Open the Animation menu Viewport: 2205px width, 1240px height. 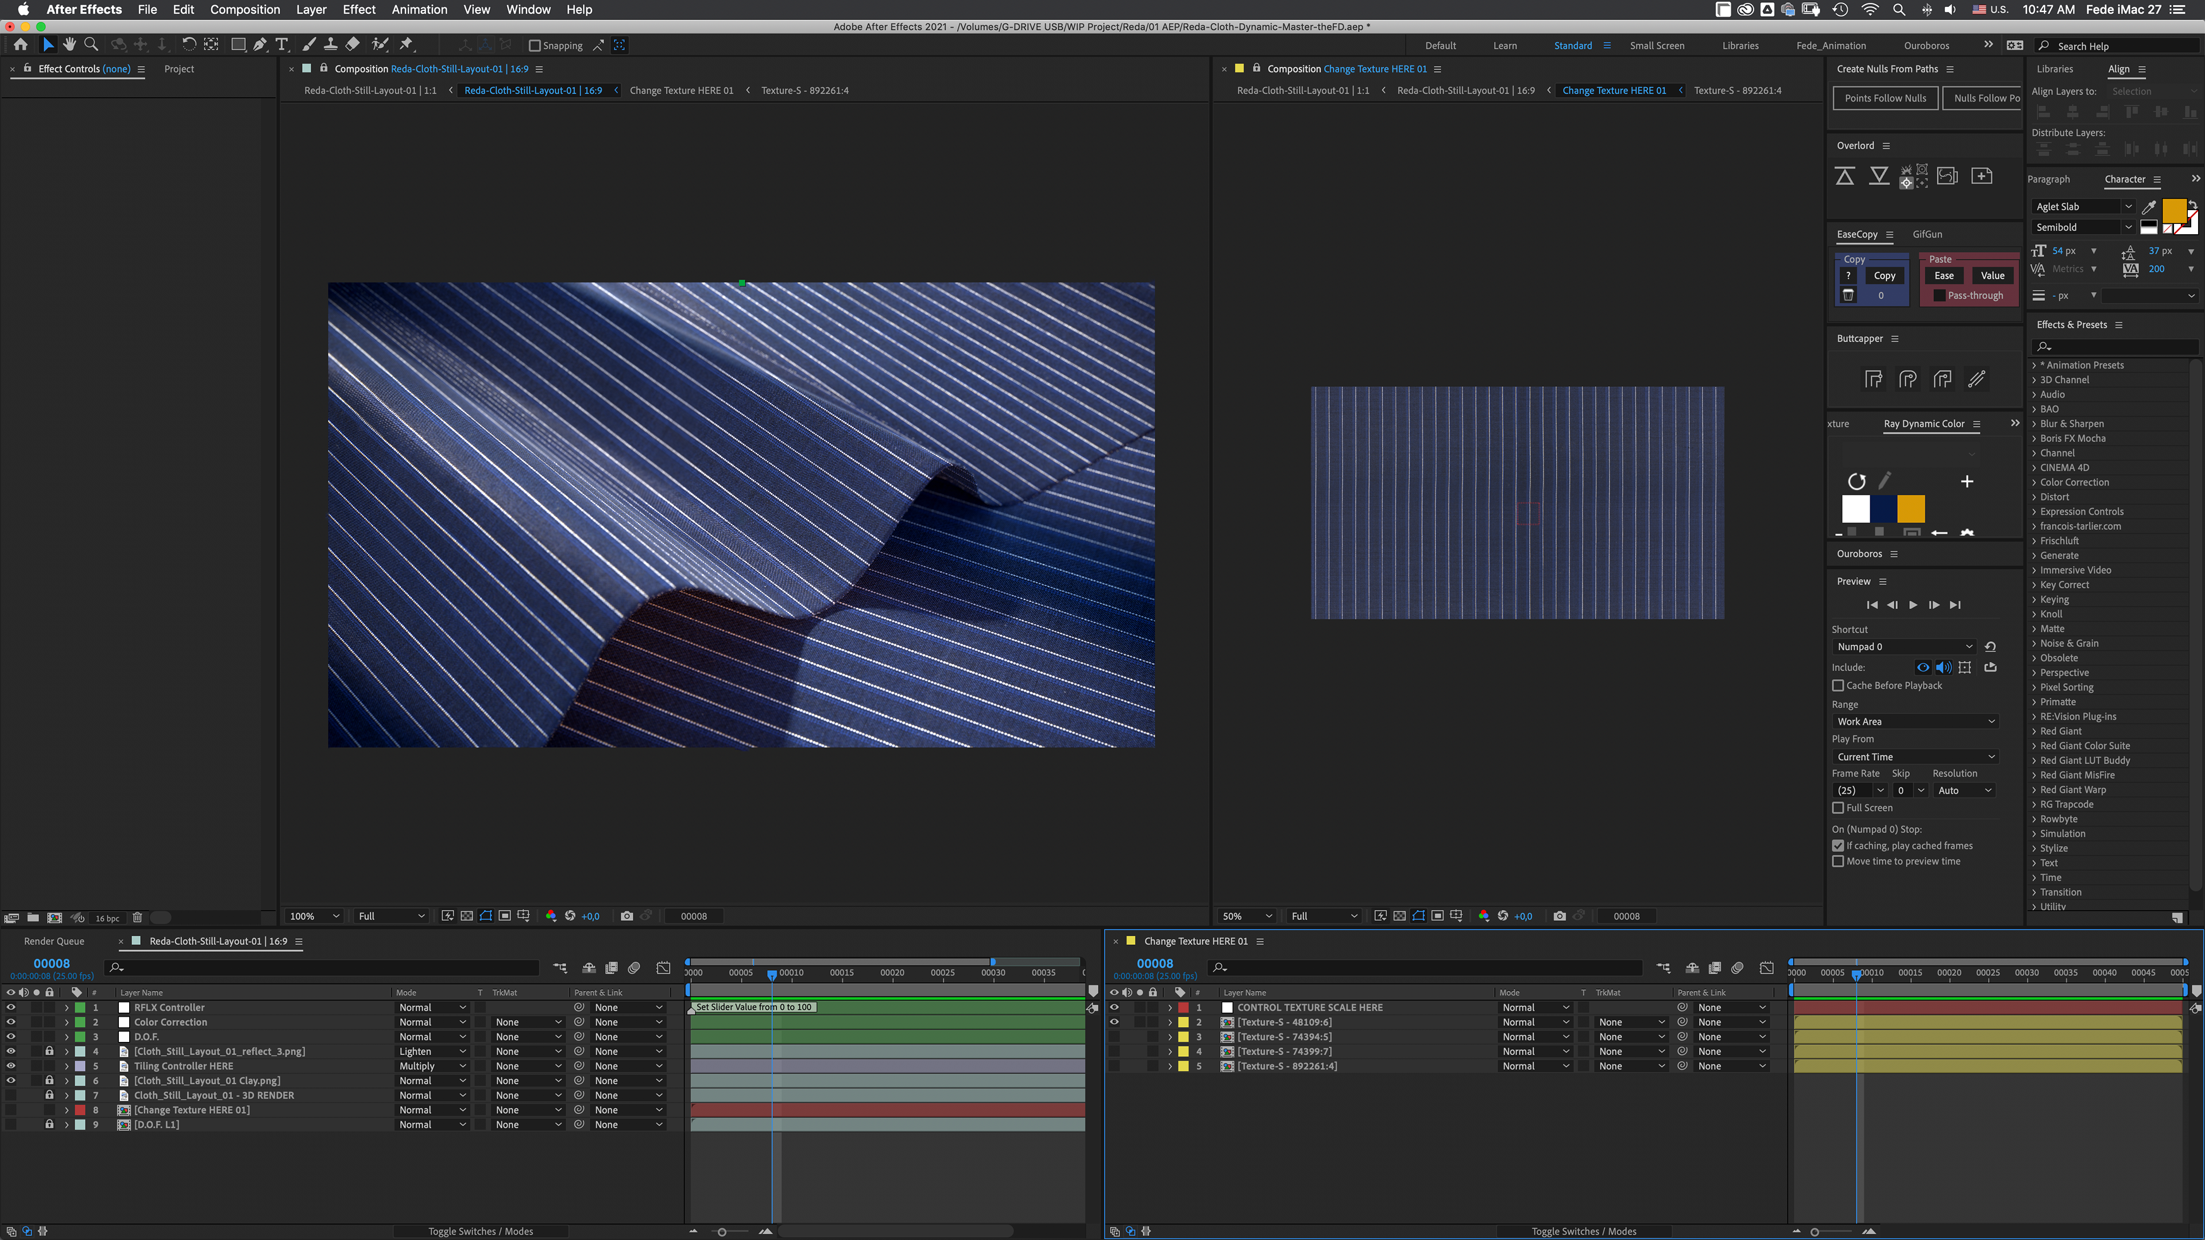[419, 9]
